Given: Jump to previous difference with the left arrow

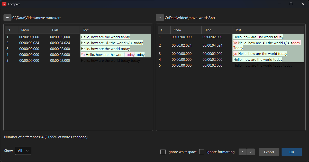Looking at the screenshot, I should click(242, 152).
